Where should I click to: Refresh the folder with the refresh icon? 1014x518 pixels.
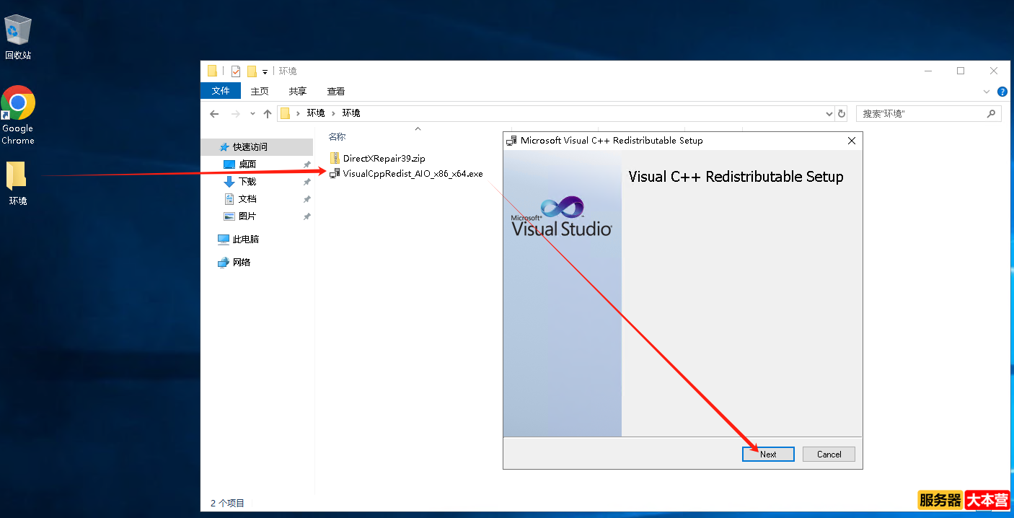click(842, 113)
